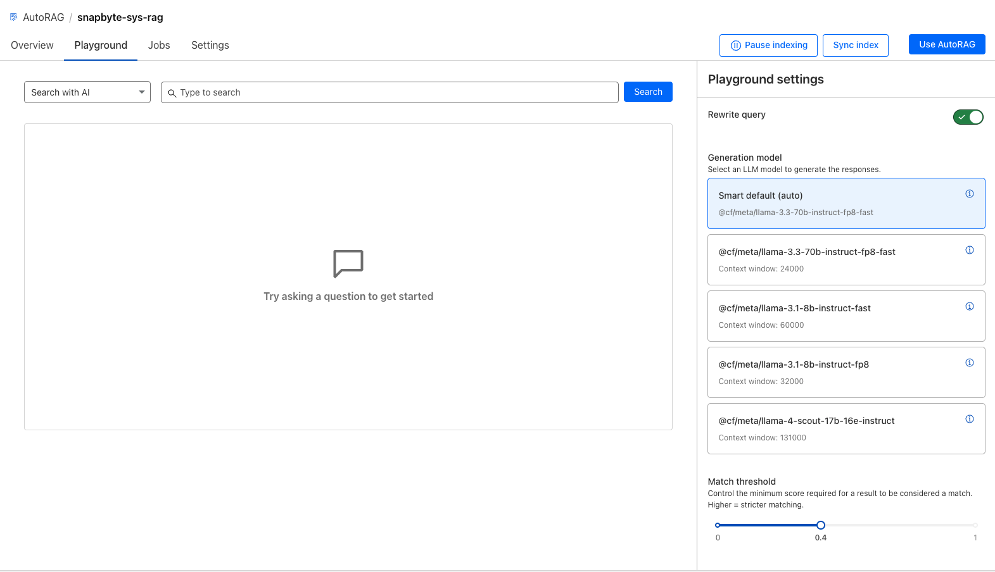Open info icon for llama-4-scout-17b-16e-instruct
Viewport: 995px width, 572px height.
[x=969, y=419]
